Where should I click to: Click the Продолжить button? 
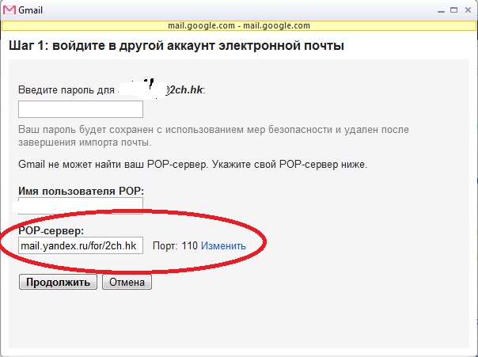pyautogui.click(x=58, y=282)
